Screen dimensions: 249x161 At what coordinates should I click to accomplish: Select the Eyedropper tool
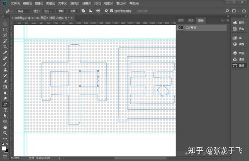click(x=5, y=53)
